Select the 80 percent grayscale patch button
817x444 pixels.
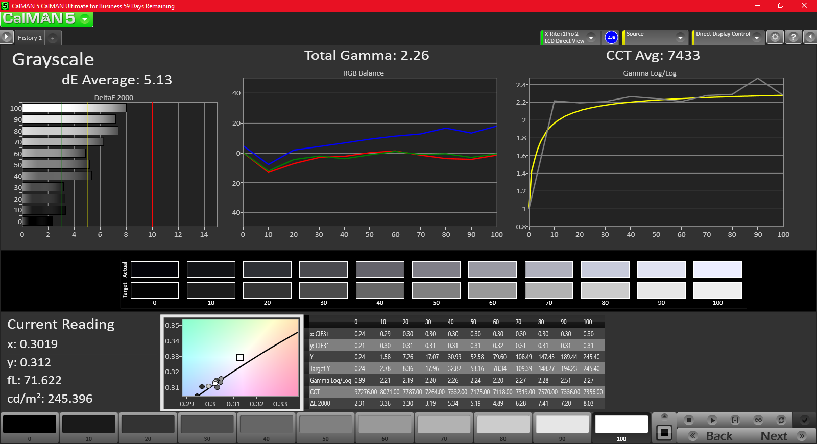[x=503, y=428]
